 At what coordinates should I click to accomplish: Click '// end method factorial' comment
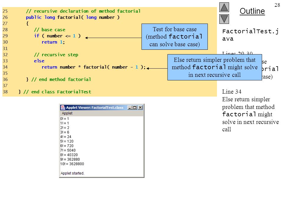click(x=61, y=79)
